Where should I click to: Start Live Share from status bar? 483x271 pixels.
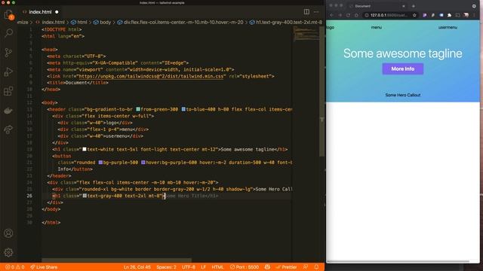(x=44, y=267)
